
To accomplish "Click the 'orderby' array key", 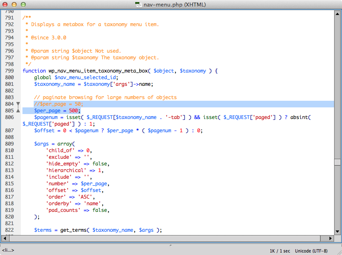I will click(x=59, y=204).
